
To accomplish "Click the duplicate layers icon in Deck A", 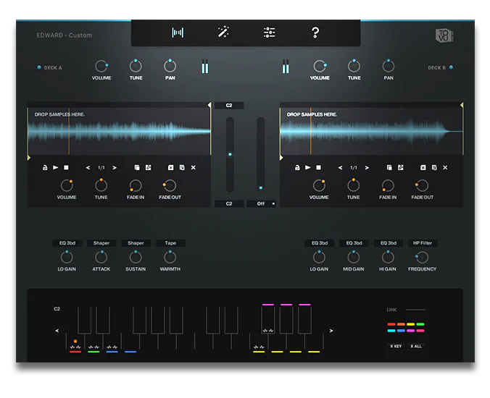I will 182,167.
